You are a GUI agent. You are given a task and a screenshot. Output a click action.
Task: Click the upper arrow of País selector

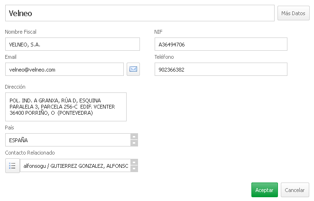134,137
